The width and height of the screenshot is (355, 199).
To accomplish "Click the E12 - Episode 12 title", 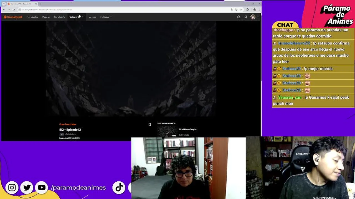I will coord(70,130).
